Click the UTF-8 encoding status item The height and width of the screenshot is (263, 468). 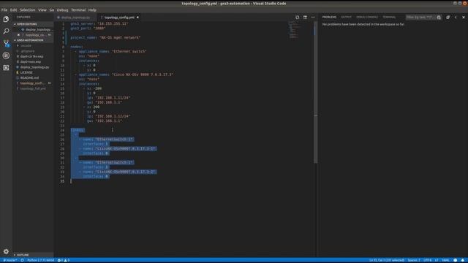427,260
